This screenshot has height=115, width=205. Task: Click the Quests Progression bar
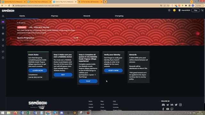pyautogui.click(x=48, y=40)
